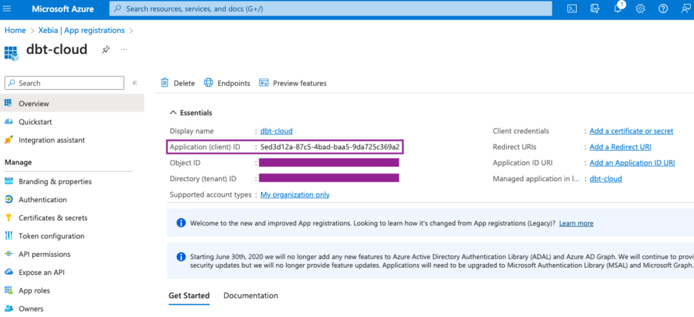Viewport: 694px width, 317px height.
Task: Click the Endpoints globe icon
Action: tap(209, 82)
